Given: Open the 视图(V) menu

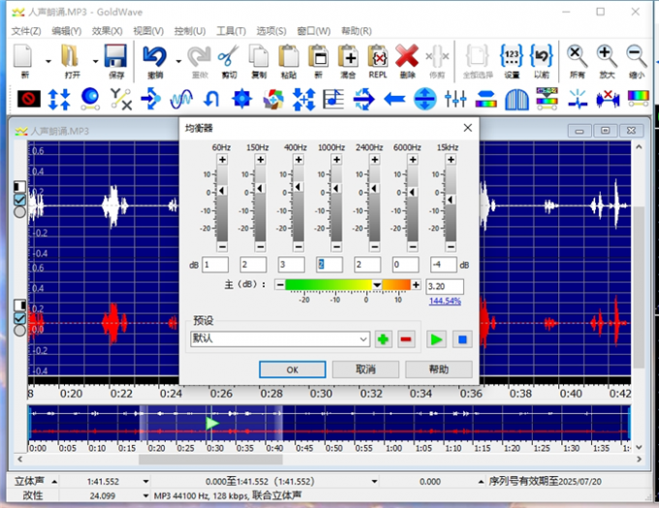Looking at the screenshot, I should [148, 31].
